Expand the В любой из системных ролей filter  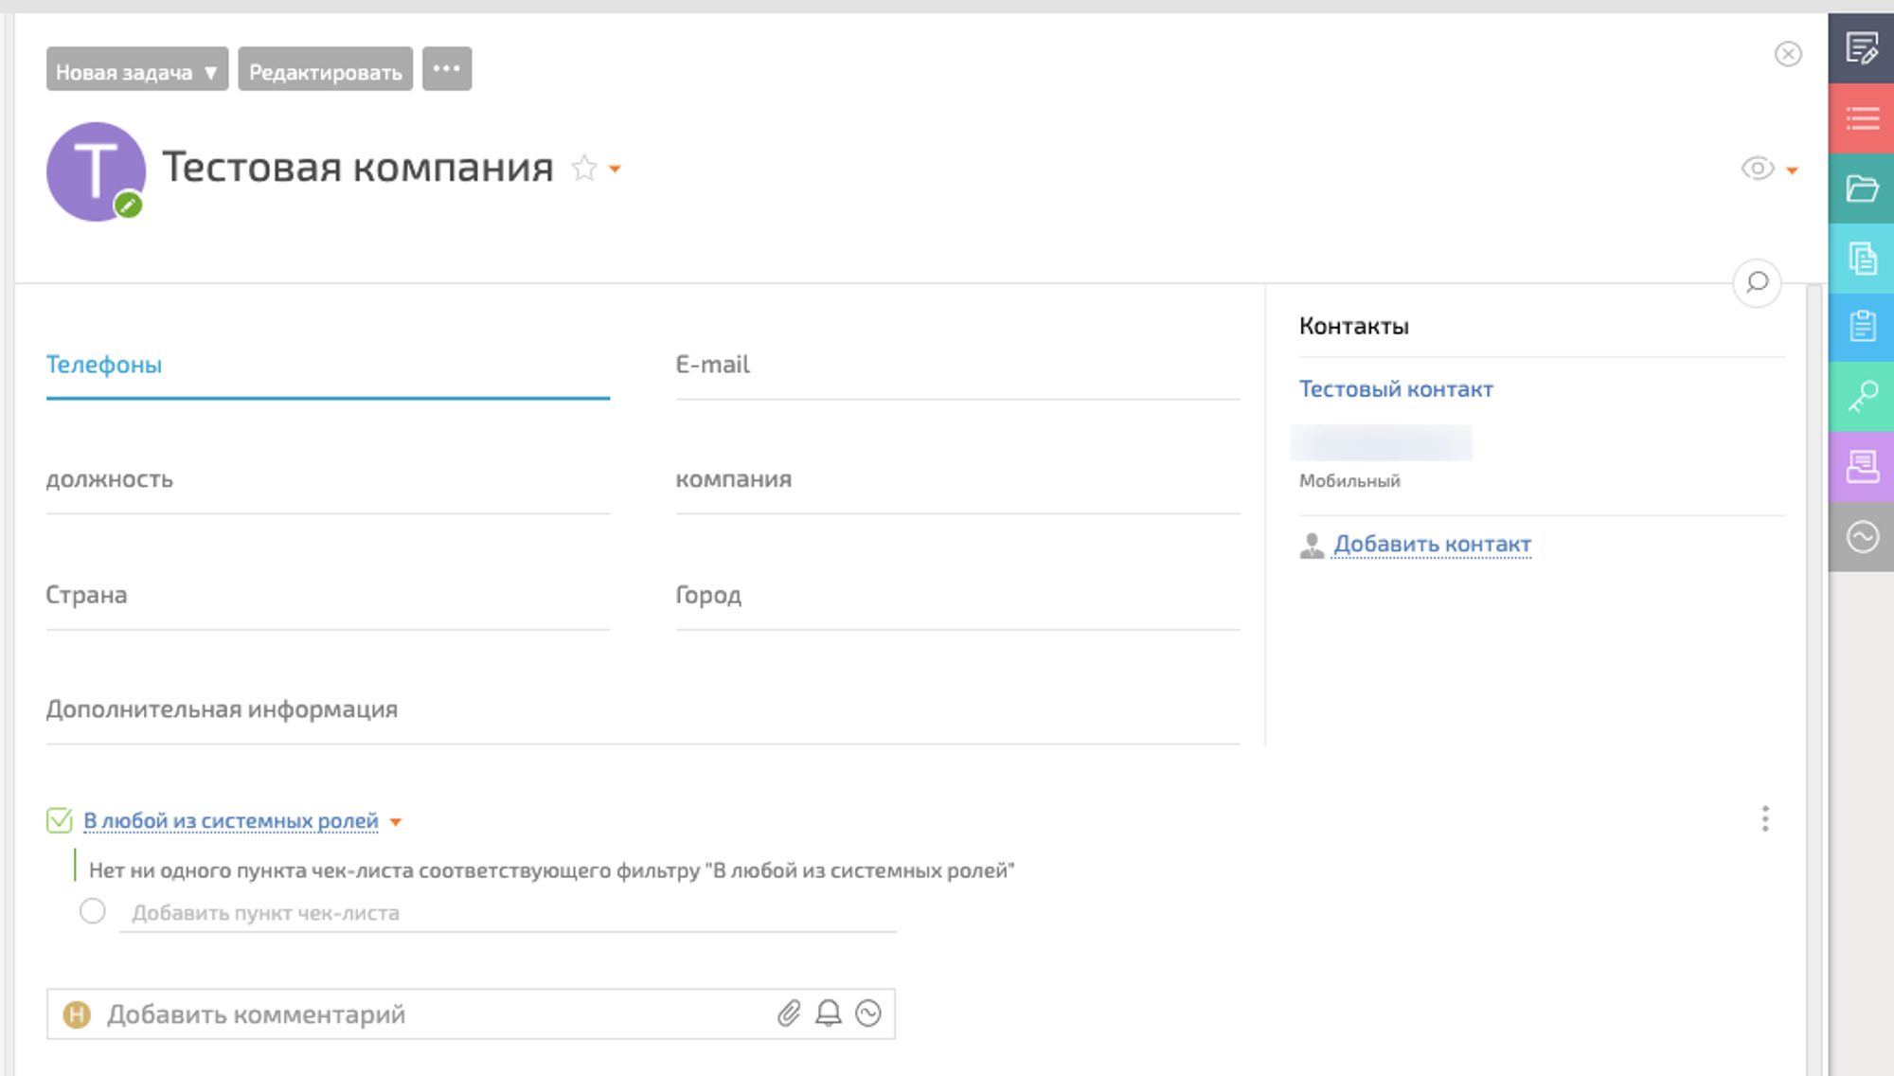[231, 821]
